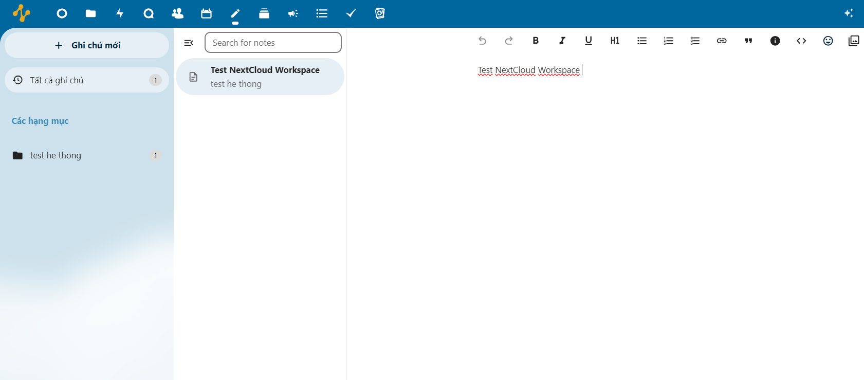This screenshot has height=380, width=864.
Task: Insert a to-do checklist
Action: [695, 41]
